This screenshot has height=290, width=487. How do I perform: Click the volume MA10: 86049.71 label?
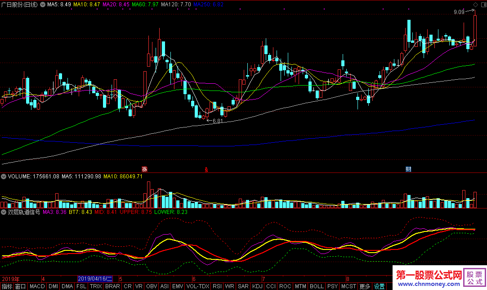click(x=123, y=177)
